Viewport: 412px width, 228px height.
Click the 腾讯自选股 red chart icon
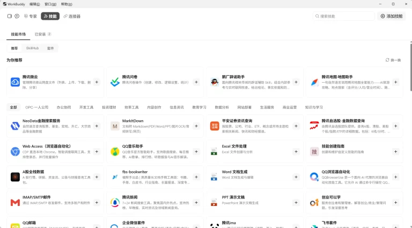pos(314,126)
